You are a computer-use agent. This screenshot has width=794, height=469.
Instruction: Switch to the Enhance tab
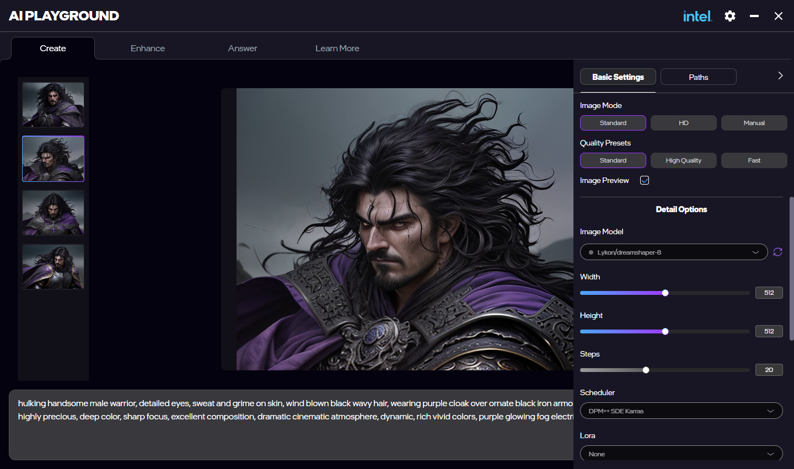click(147, 48)
